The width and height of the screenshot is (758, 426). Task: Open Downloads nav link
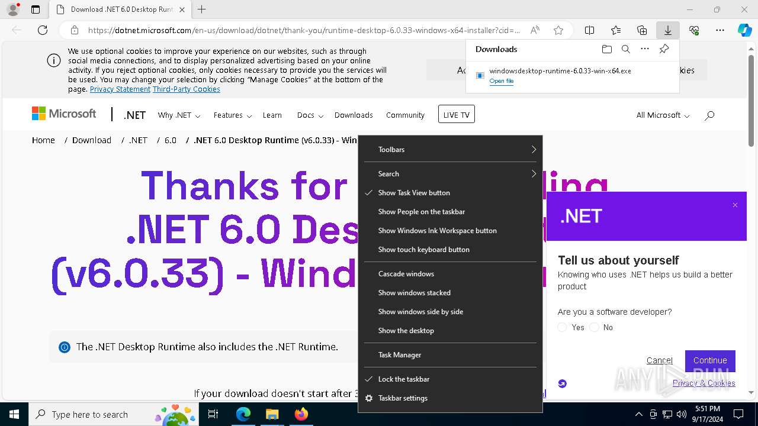tap(354, 115)
